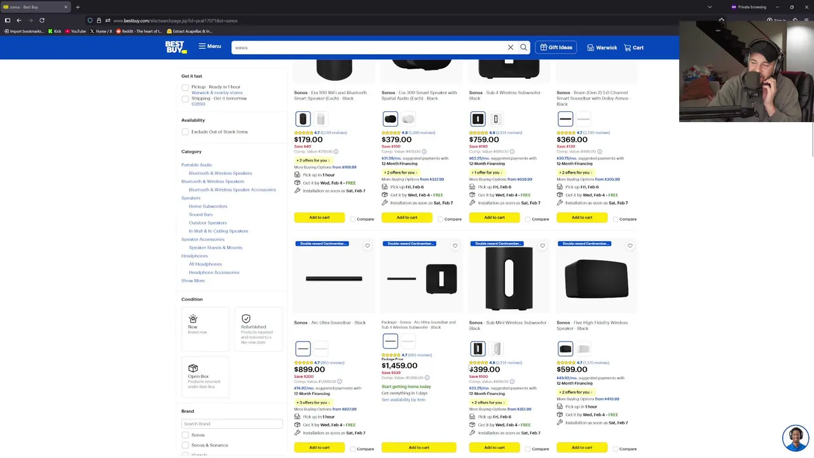Add Sub 4 Subwoofer to cart
The height and width of the screenshot is (458, 814).
(494, 218)
